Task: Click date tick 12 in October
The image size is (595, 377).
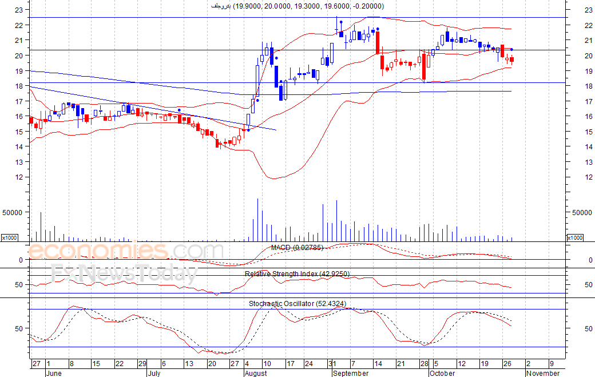Action: pyautogui.click(x=462, y=364)
